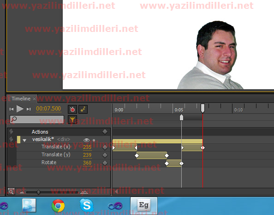Image resolution: width=274 pixels, height=215 pixels.
Task: Switch to the Timeline tab
Action: click(21, 98)
